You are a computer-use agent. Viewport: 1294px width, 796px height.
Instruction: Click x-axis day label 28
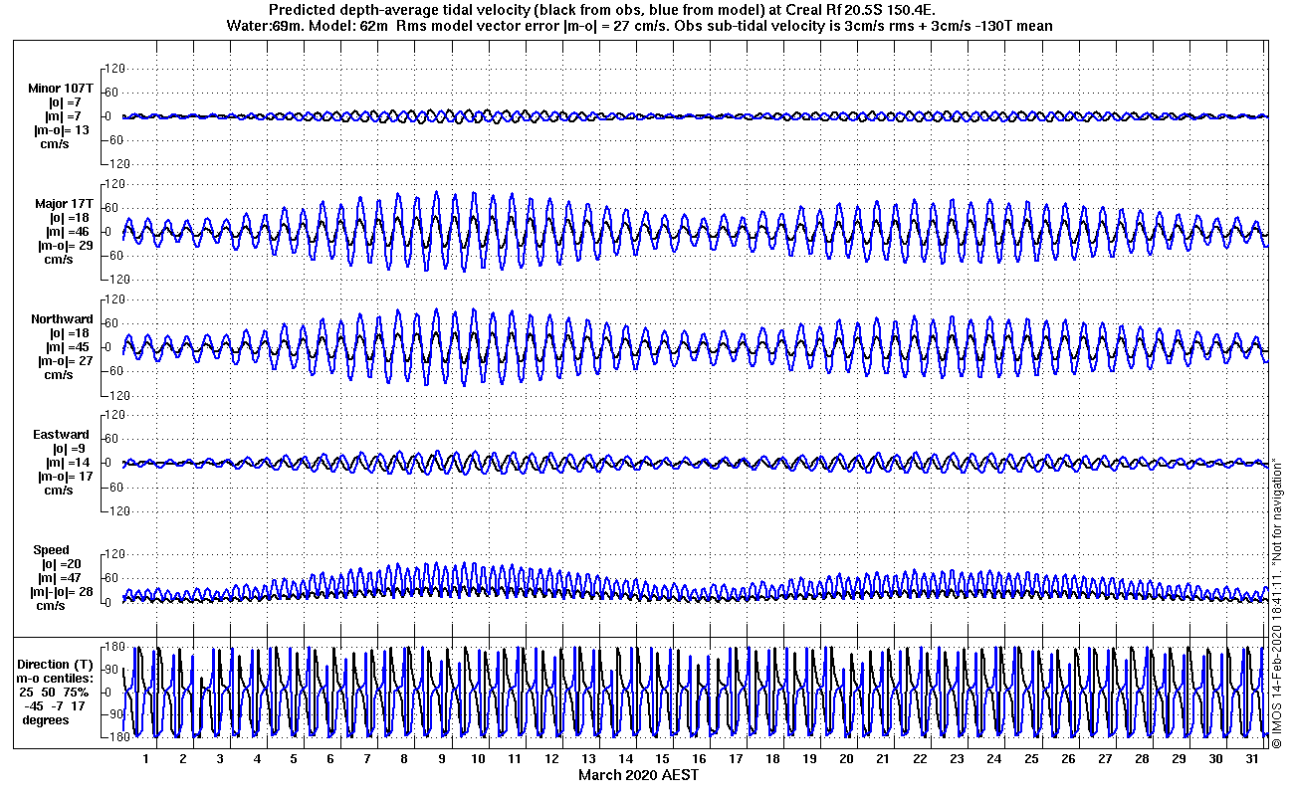(1140, 759)
